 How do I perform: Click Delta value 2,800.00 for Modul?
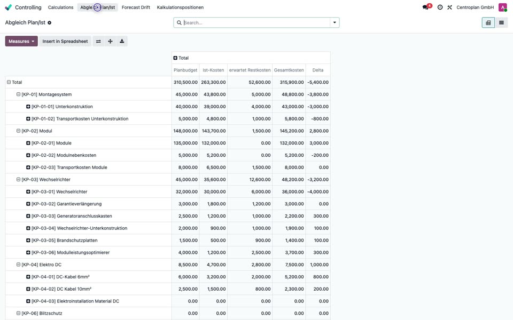tap(317, 131)
